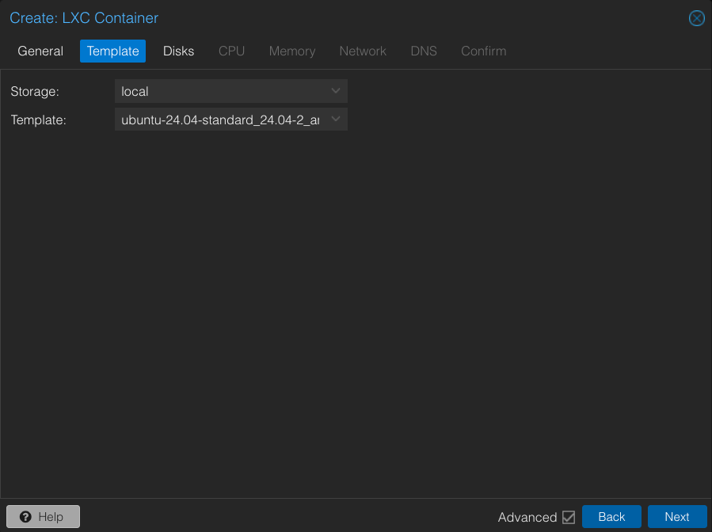The width and height of the screenshot is (712, 532).
Task: Switch to the Network tab
Action: [x=363, y=51]
